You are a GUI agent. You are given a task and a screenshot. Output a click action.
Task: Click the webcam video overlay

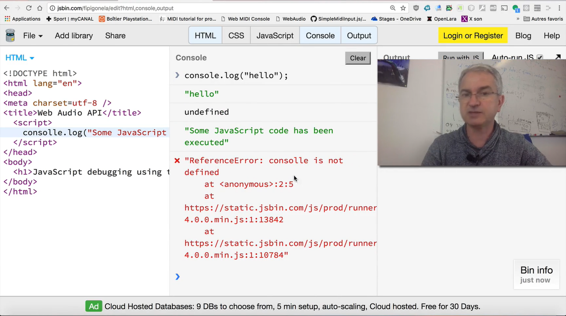[x=472, y=113]
